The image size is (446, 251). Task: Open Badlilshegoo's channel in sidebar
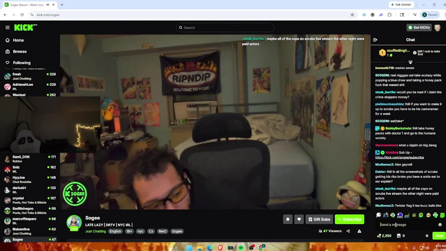[x=30, y=210]
